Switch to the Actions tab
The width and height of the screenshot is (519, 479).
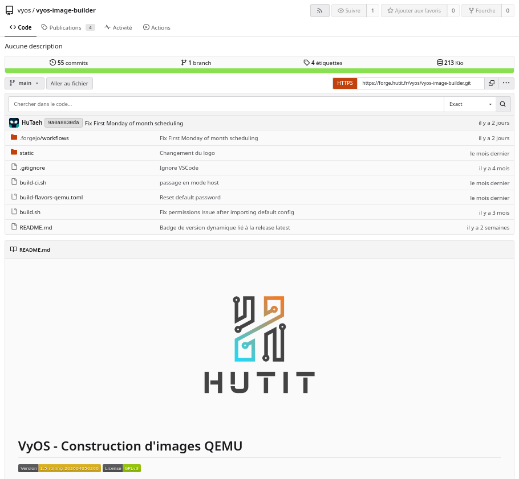point(157,27)
